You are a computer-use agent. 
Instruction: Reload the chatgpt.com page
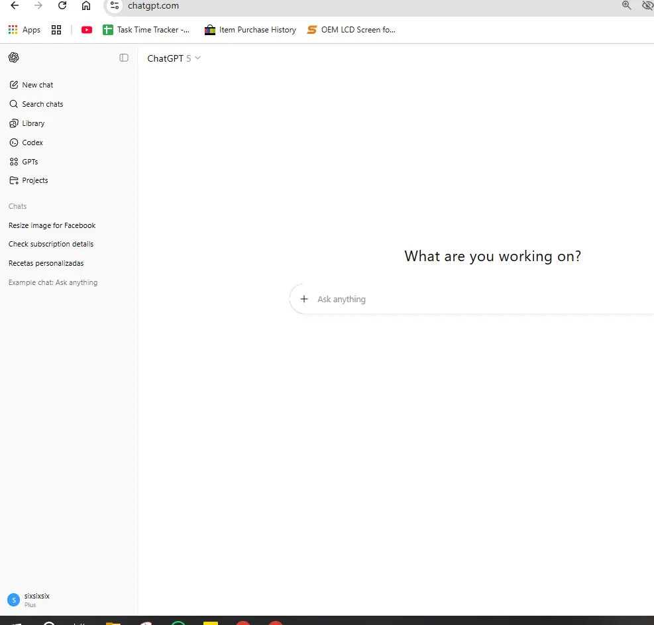62,5
